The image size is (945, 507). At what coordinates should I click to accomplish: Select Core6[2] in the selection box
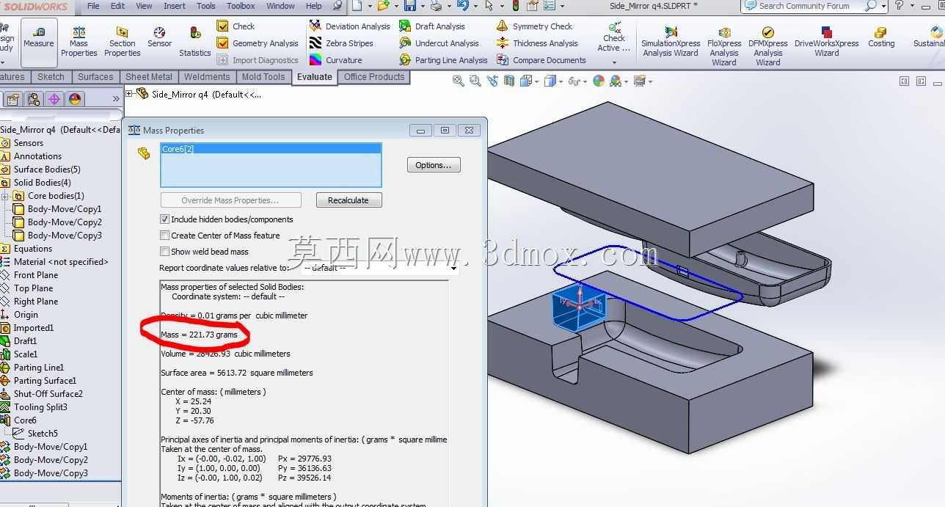pyautogui.click(x=271, y=149)
